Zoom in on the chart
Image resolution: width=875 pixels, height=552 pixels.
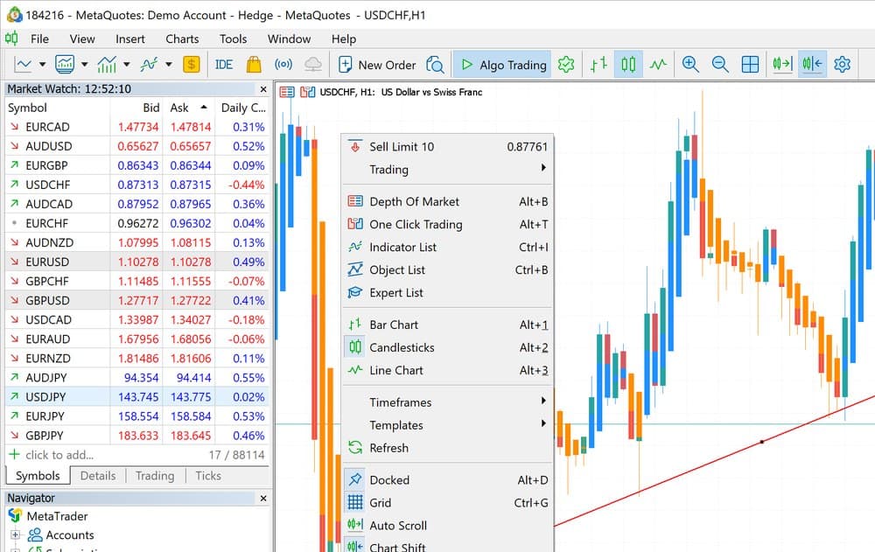690,65
